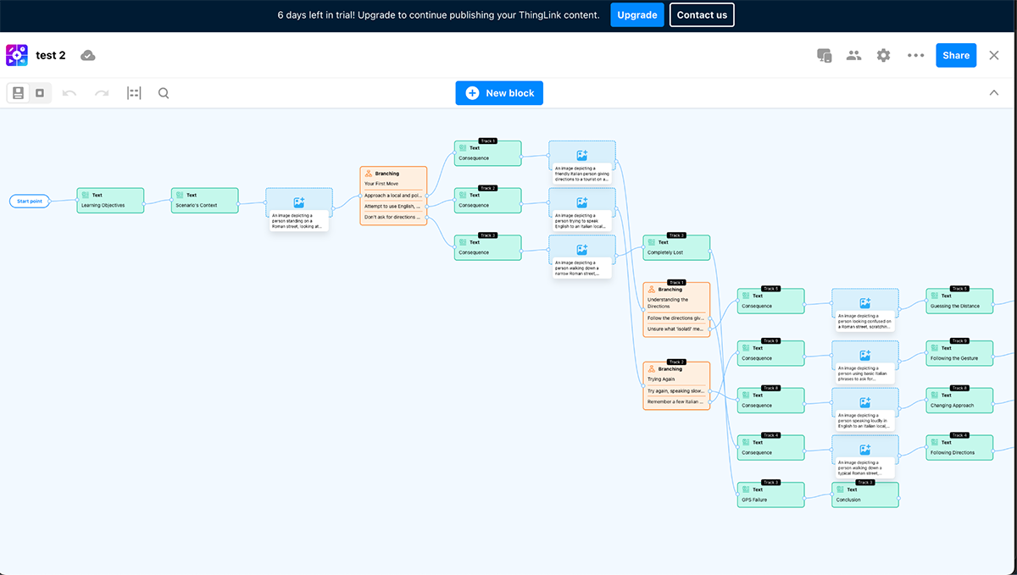Open the collaborators people icon

pos(853,55)
